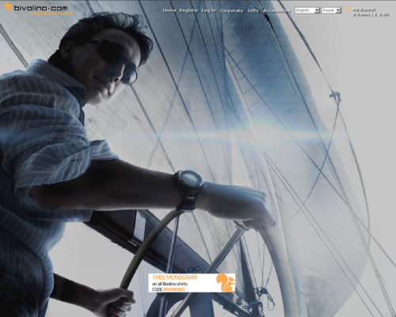The width and height of the screenshot is (396, 317).
Task: Click the shopping basket cart icon
Action: (x=348, y=10)
